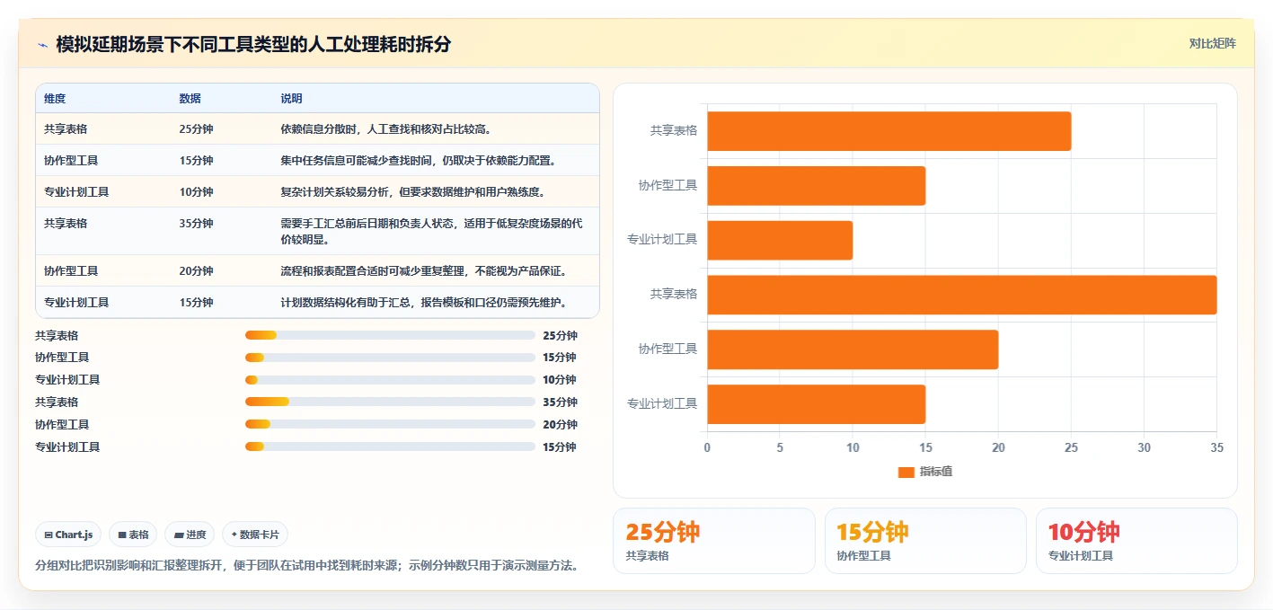Viewport: 1273px width, 610px height.
Task: Click the chart bar reaching 35
Action: 962,295
